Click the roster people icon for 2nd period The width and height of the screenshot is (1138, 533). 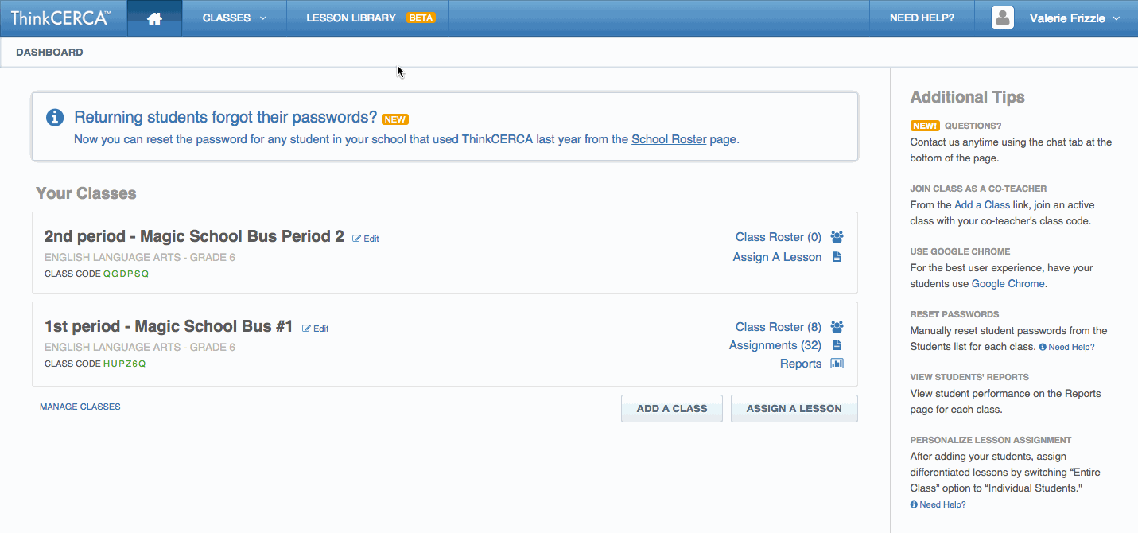[837, 237]
